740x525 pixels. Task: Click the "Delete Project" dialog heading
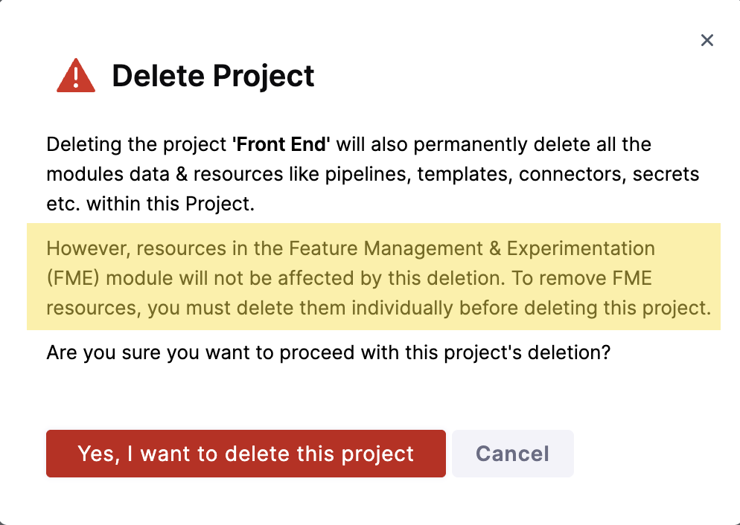213,76
